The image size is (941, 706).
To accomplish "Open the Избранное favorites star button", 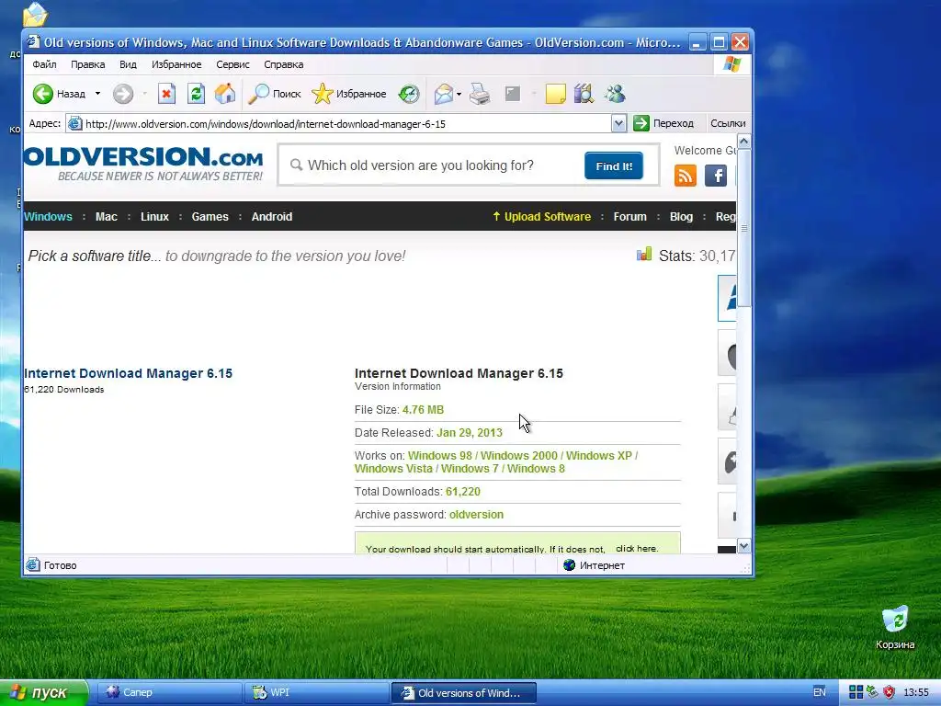I will pos(348,94).
